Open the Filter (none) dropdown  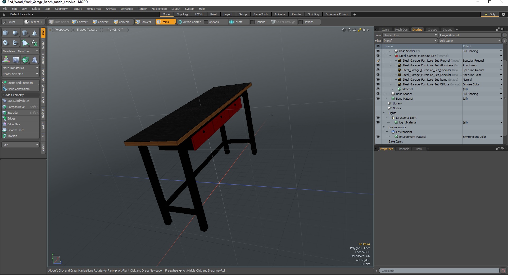point(410,41)
